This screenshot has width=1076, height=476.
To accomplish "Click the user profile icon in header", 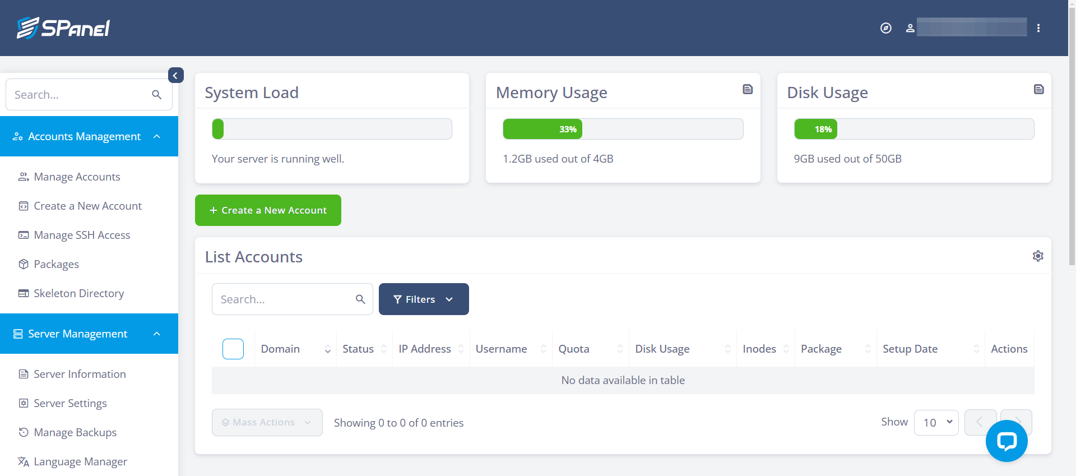I will [910, 28].
